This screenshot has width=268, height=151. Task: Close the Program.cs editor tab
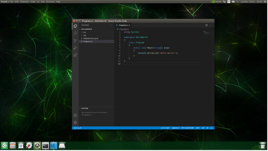tap(129, 25)
